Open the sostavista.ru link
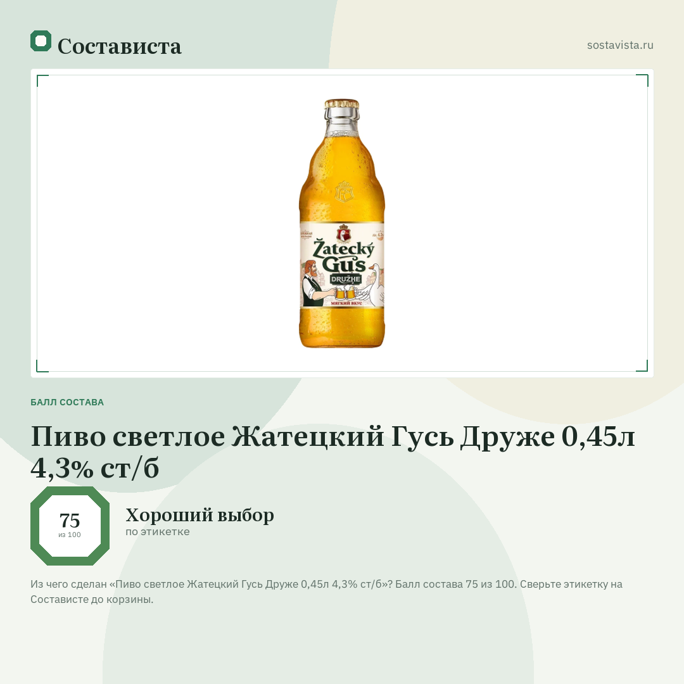 (x=620, y=45)
